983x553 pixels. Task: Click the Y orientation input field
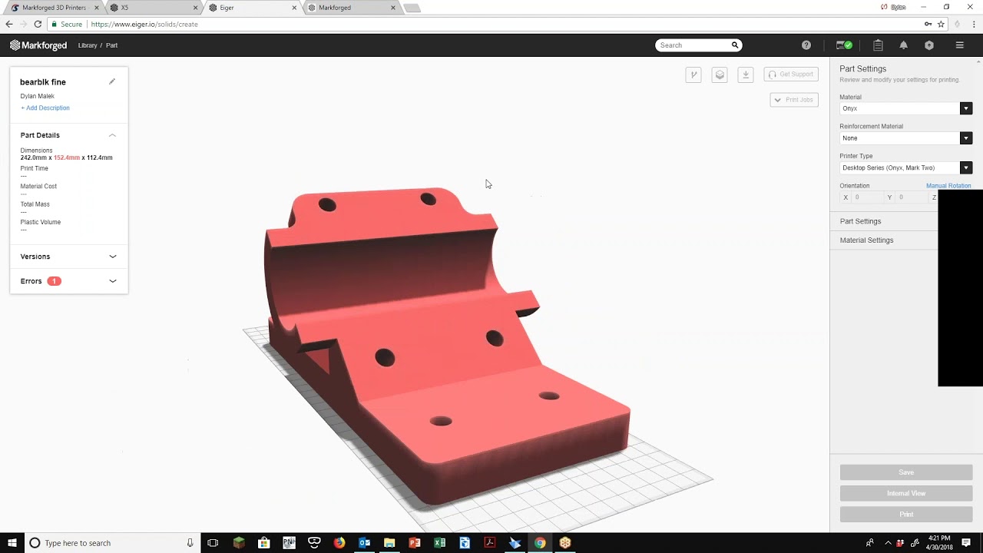tap(912, 197)
